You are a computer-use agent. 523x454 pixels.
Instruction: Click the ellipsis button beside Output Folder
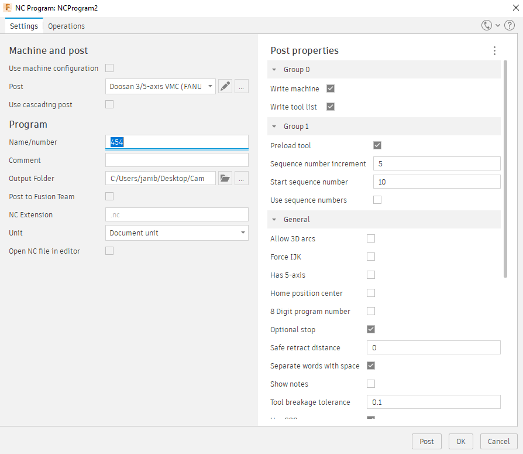point(242,179)
